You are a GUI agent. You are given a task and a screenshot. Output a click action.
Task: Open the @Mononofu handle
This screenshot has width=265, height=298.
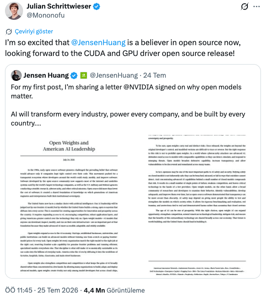(46, 15)
